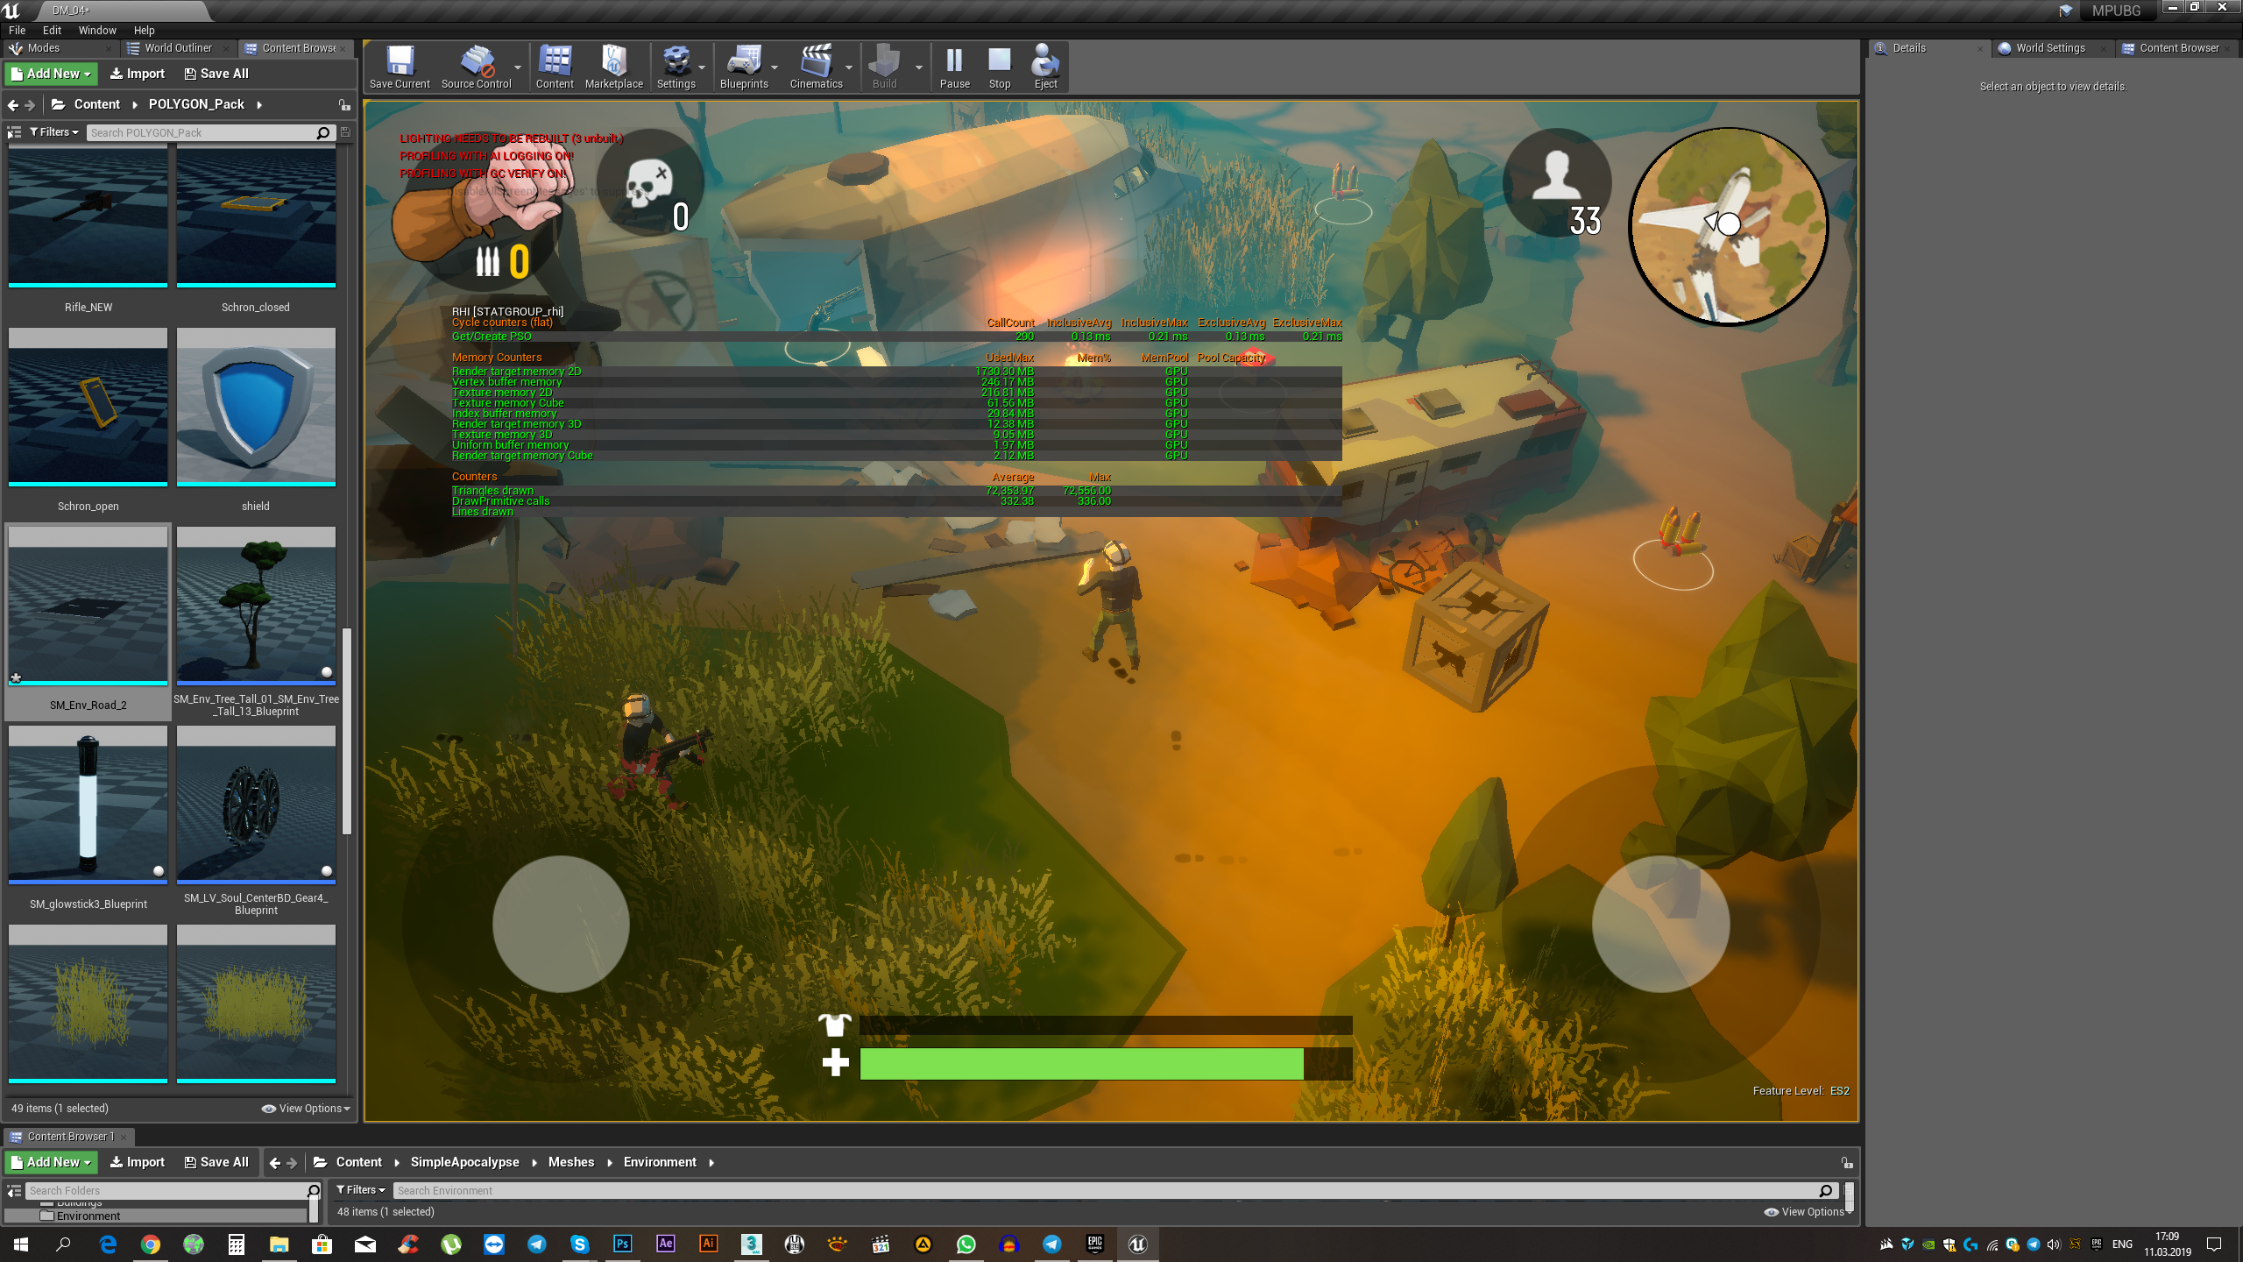This screenshot has height=1262, width=2243.
Task: Eject from the player controller
Action: coord(1045,67)
